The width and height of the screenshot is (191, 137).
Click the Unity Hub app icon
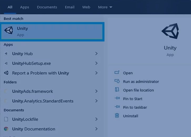click(x=6, y=54)
